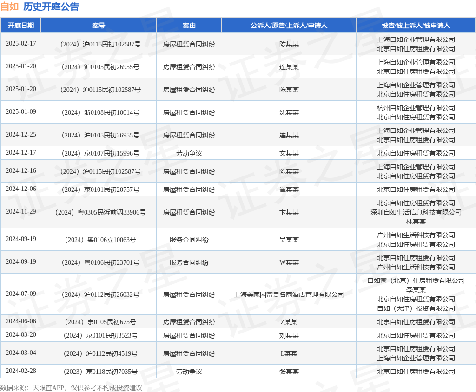Image resolution: width=476 pixels, height=392 pixels.
Task: Select date cell 2024-06-06
Action: point(20,321)
